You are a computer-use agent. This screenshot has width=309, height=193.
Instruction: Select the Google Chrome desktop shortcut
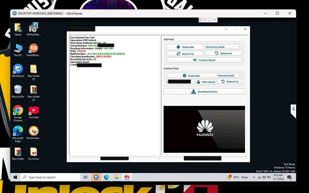point(18,113)
